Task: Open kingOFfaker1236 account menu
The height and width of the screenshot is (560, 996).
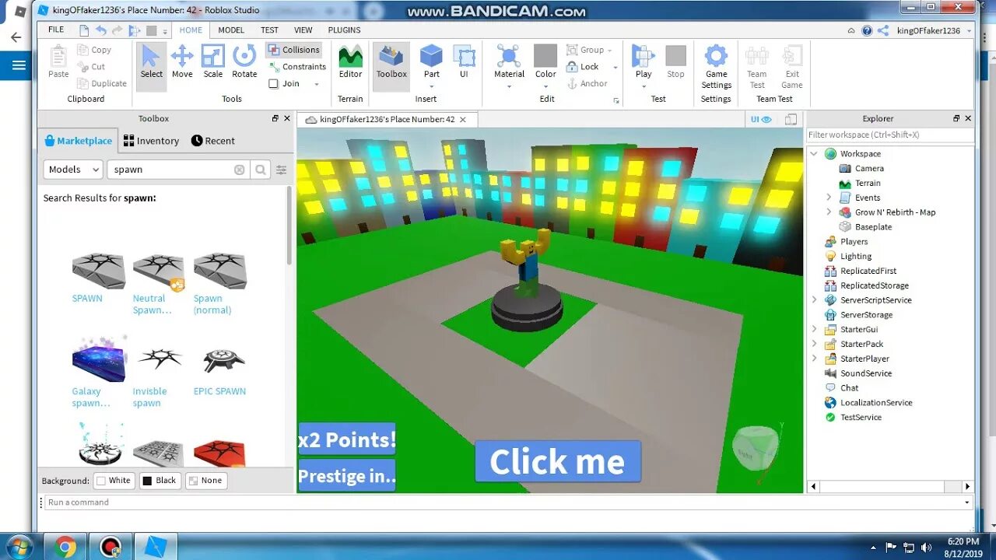Action: 933,30
